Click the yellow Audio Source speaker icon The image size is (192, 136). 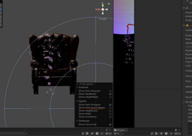click(187, 25)
